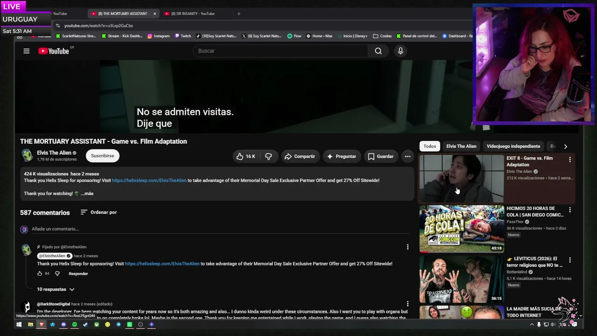Focus the Añade un comentario field
The width and height of the screenshot is (597, 336).
pyautogui.click(x=220, y=229)
